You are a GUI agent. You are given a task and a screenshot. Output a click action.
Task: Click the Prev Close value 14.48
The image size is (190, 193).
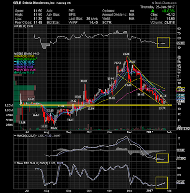pos(38,23)
